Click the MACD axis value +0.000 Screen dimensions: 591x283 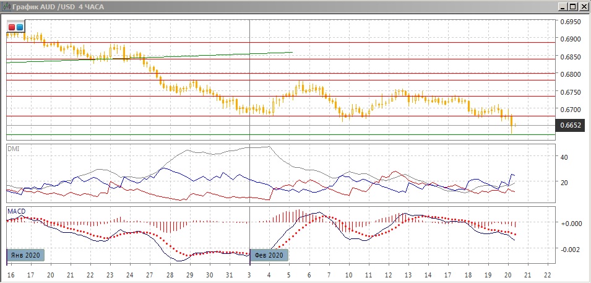tap(571, 224)
